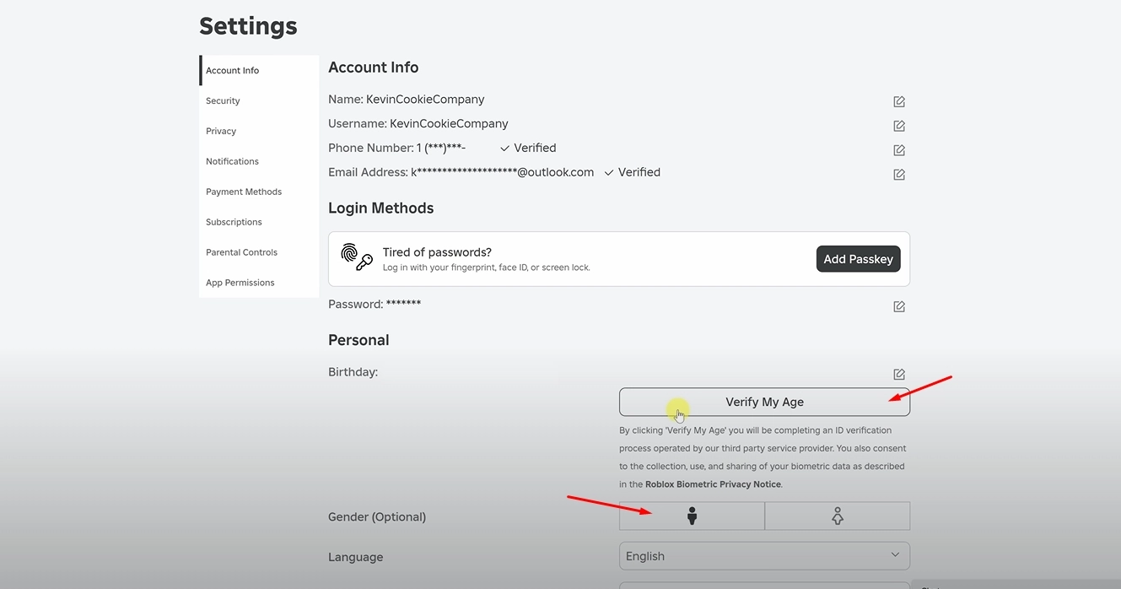Switch to the Security settings section
Screen dimensions: 1121x589
pos(222,100)
